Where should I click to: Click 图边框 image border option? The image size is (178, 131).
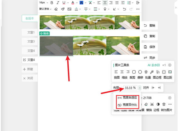click(x=157, y=77)
